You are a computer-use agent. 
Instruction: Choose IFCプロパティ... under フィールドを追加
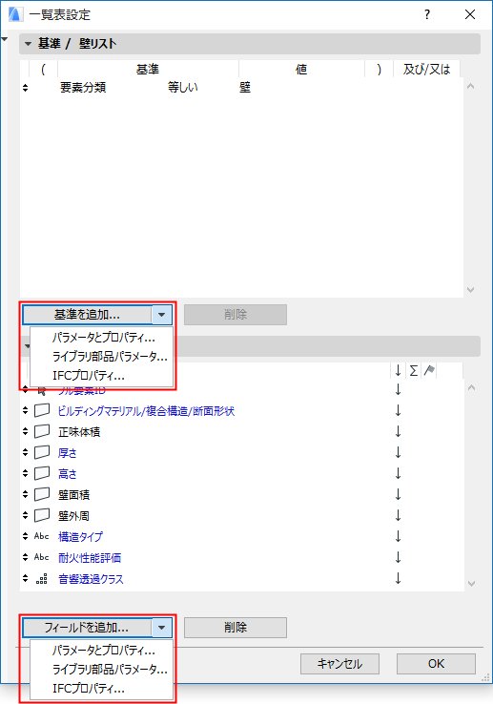(89, 689)
